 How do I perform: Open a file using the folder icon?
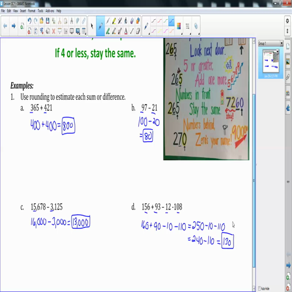point(41,20)
